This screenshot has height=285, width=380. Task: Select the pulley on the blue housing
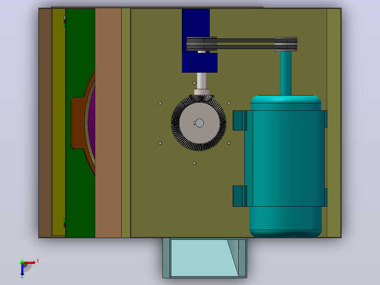pyautogui.click(x=202, y=44)
